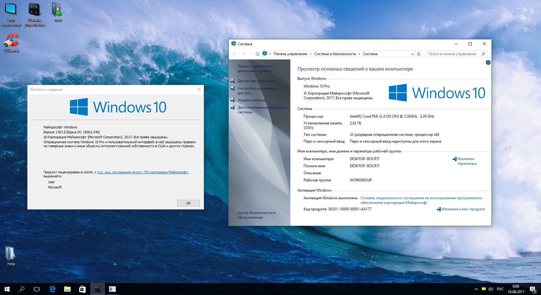Refresh the Система control panel page
The height and width of the screenshot is (295, 541).
click(419, 54)
